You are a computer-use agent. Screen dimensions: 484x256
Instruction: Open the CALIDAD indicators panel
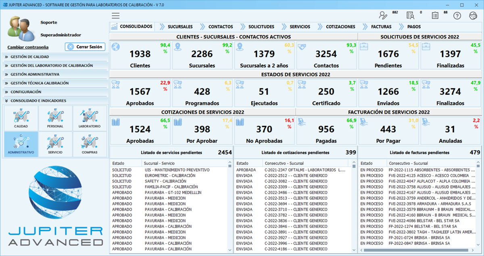point(21,117)
